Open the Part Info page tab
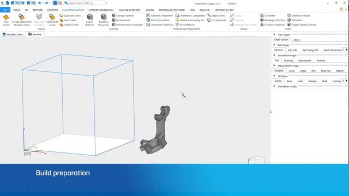The height and width of the screenshot is (196, 349). coord(292,50)
